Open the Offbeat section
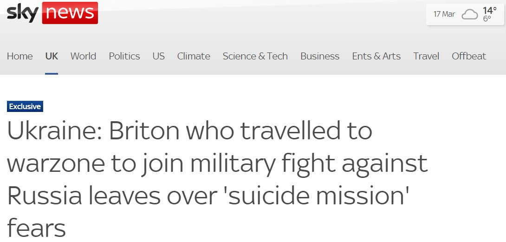506x242 pixels. 469,56
